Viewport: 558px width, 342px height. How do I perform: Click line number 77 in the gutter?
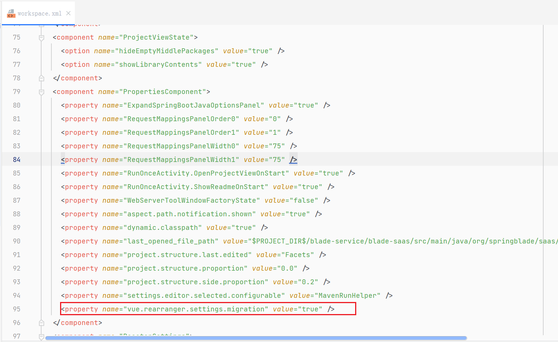(17, 65)
